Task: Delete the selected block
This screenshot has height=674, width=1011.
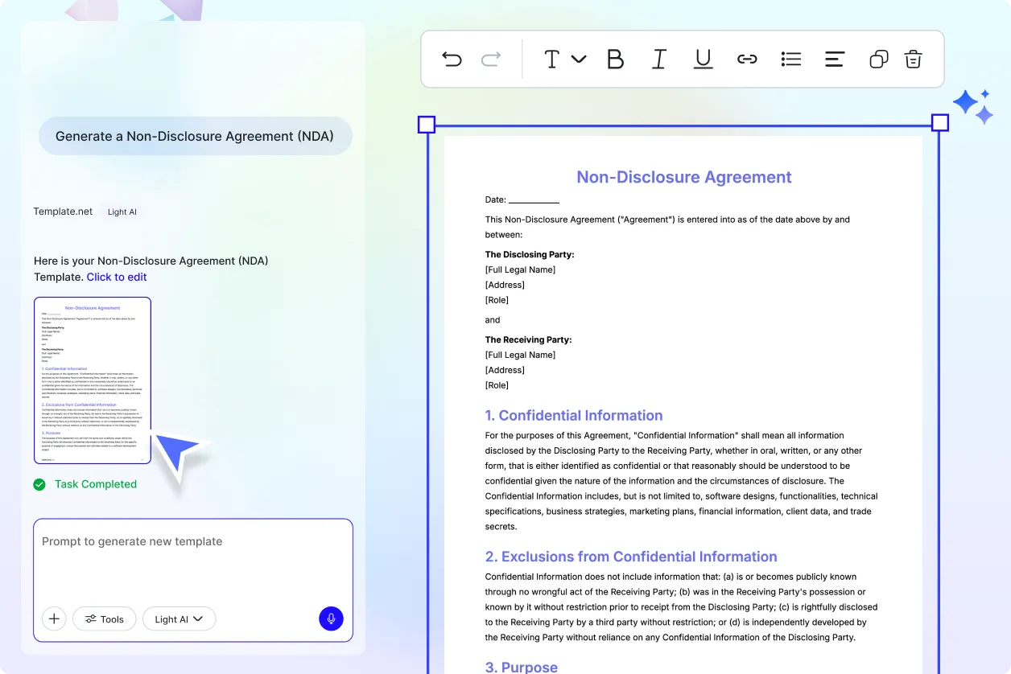Action: [x=913, y=59]
